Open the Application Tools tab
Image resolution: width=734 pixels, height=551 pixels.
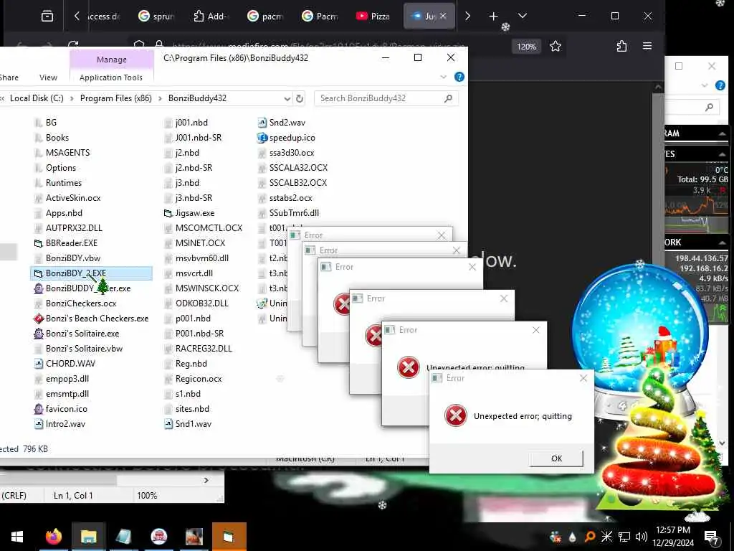coord(111,77)
